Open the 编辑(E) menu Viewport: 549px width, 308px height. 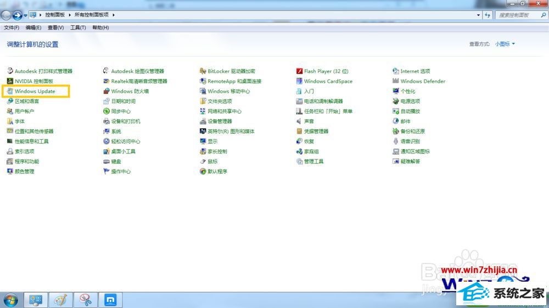(x=33, y=27)
